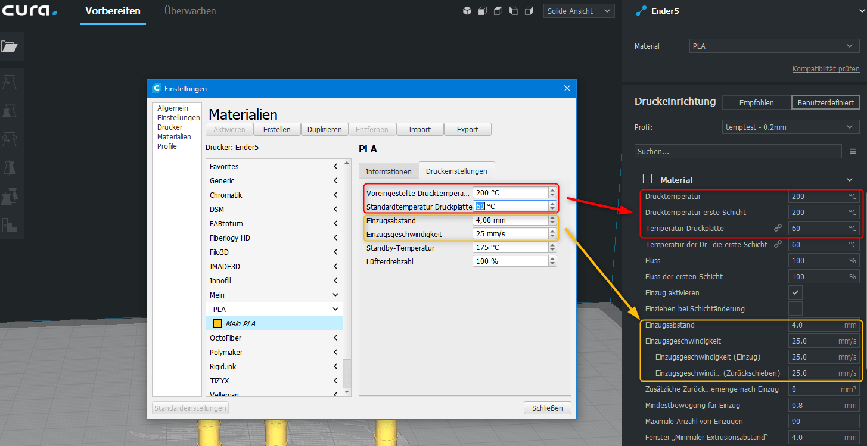Click the Drucktemperatur value field in side panel
The height and width of the screenshot is (446, 867).
point(823,196)
